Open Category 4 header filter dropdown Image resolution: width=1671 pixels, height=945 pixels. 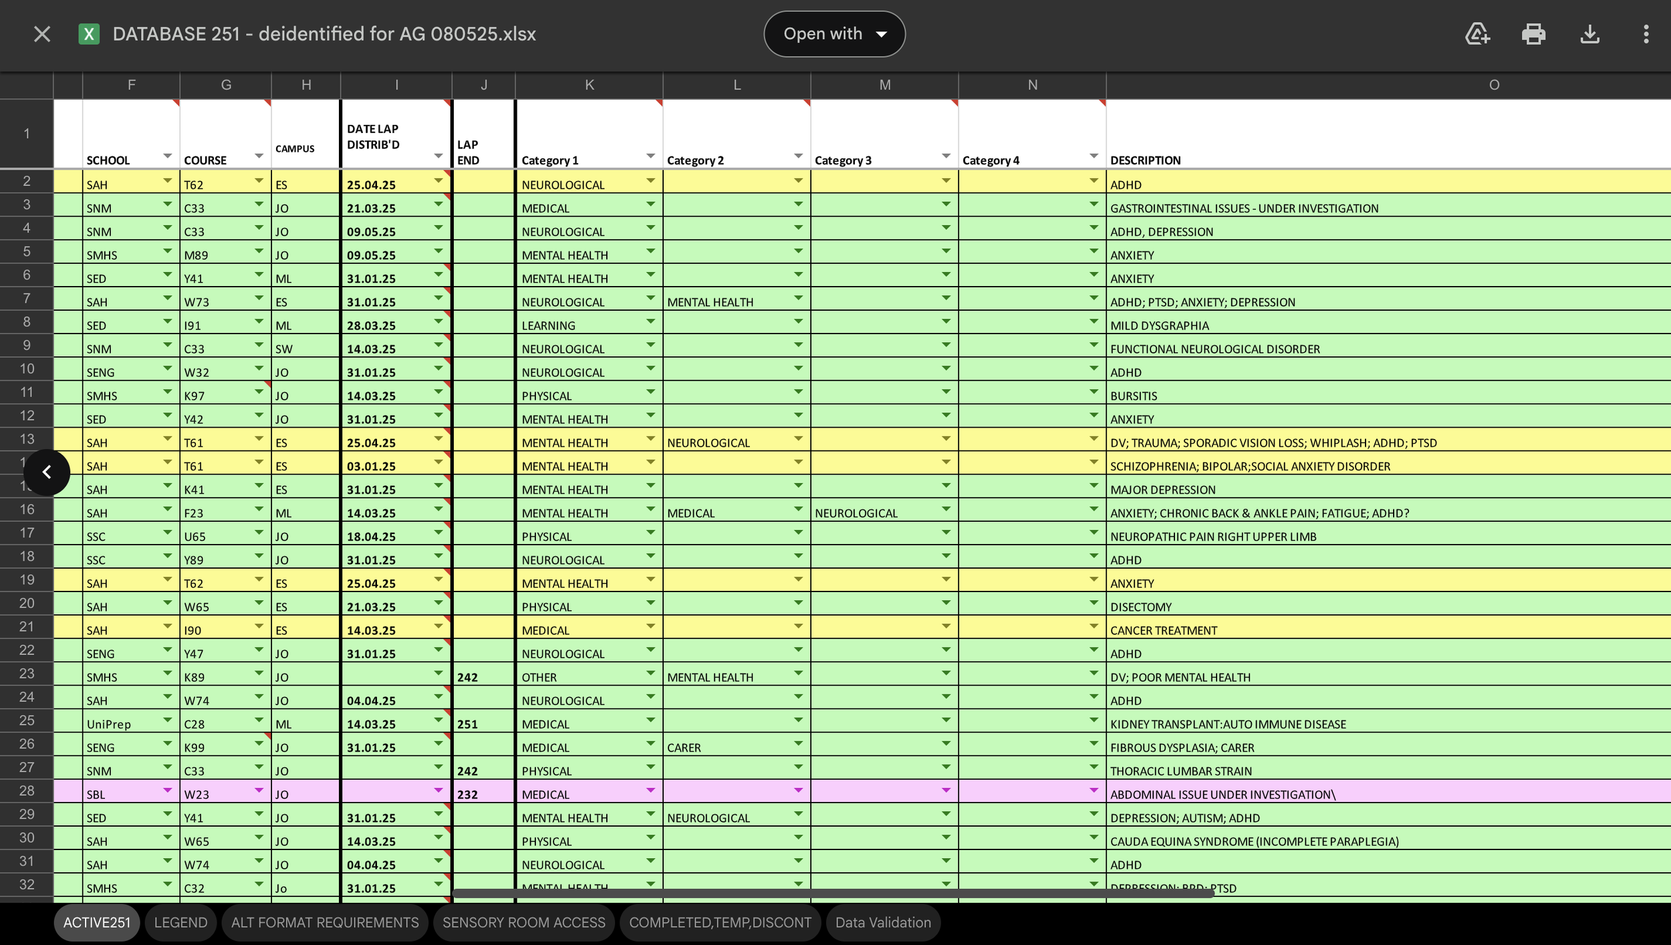[x=1094, y=156]
